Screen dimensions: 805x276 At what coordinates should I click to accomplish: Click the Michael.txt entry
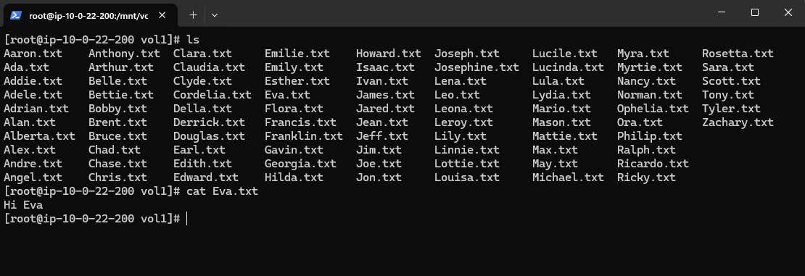click(x=568, y=177)
